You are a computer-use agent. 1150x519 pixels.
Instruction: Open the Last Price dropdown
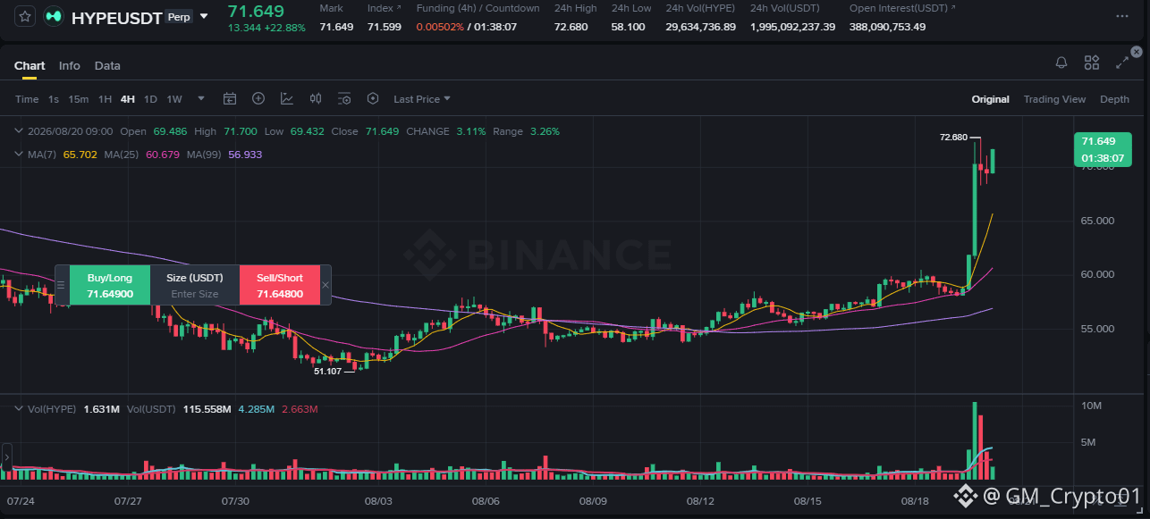(x=422, y=99)
